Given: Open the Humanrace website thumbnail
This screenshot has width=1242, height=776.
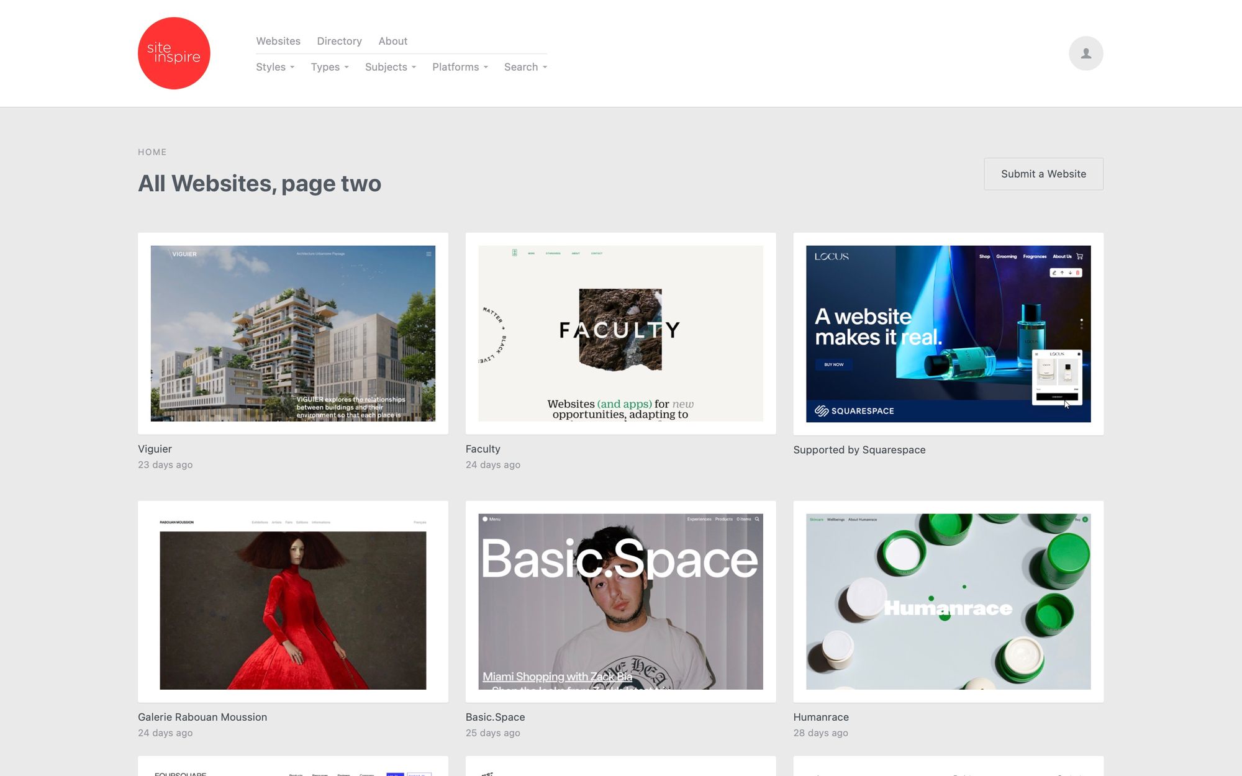Looking at the screenshot, I should click(948, 602).
